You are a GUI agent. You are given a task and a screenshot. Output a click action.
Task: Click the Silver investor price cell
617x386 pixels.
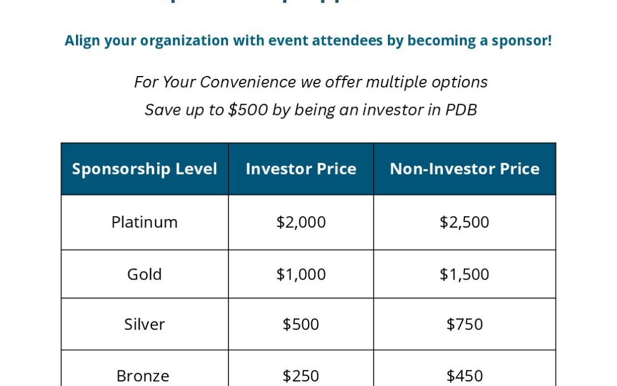point(301,324)
